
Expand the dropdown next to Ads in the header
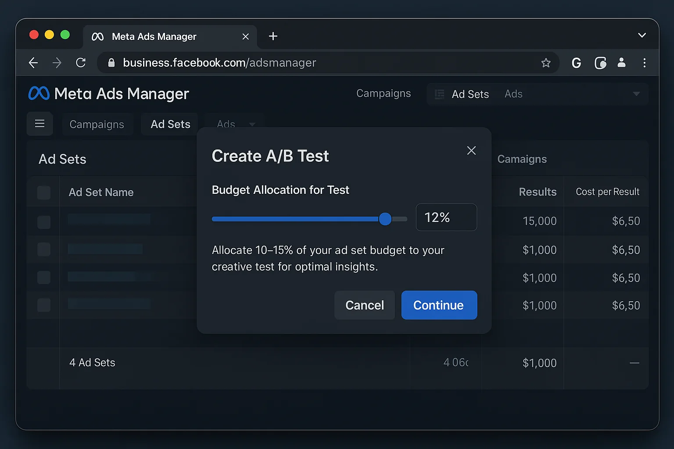click(x=636, y=94)
